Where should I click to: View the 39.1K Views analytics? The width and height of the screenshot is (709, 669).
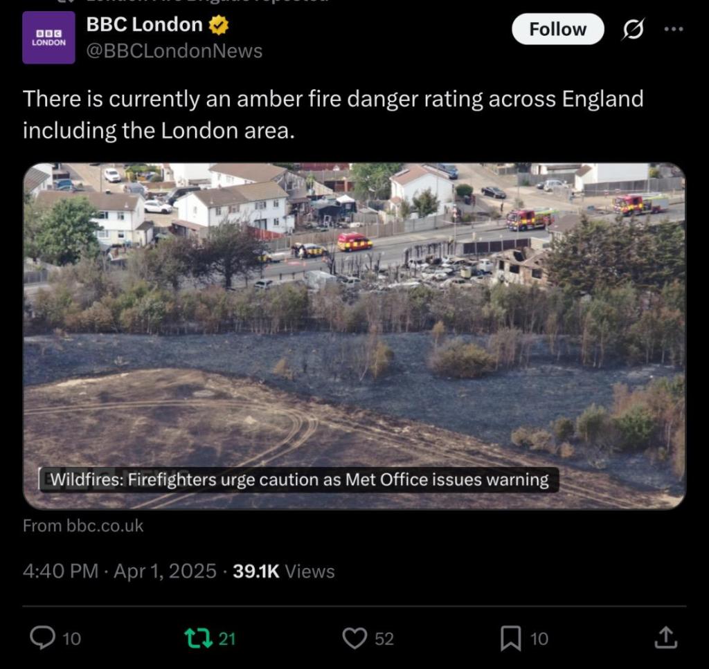coord(284,571)
